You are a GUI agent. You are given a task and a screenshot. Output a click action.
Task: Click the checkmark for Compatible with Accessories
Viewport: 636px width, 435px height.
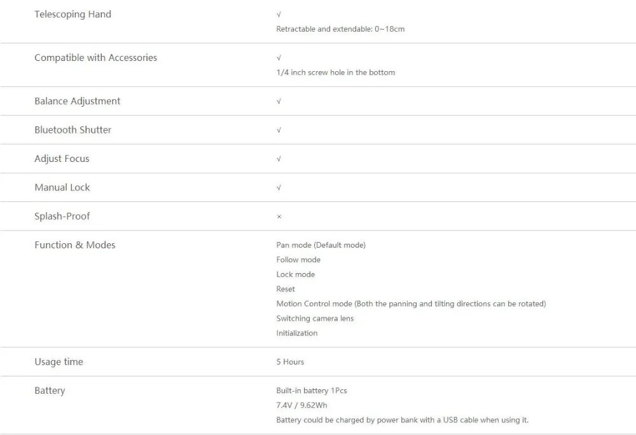[x=279, y=58]
